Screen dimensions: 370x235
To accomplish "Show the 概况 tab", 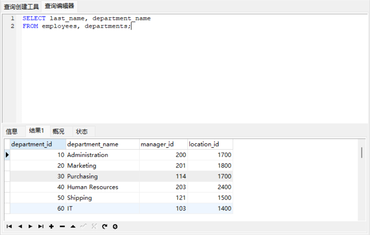I will pyautogui.click(x=58, y=131).
